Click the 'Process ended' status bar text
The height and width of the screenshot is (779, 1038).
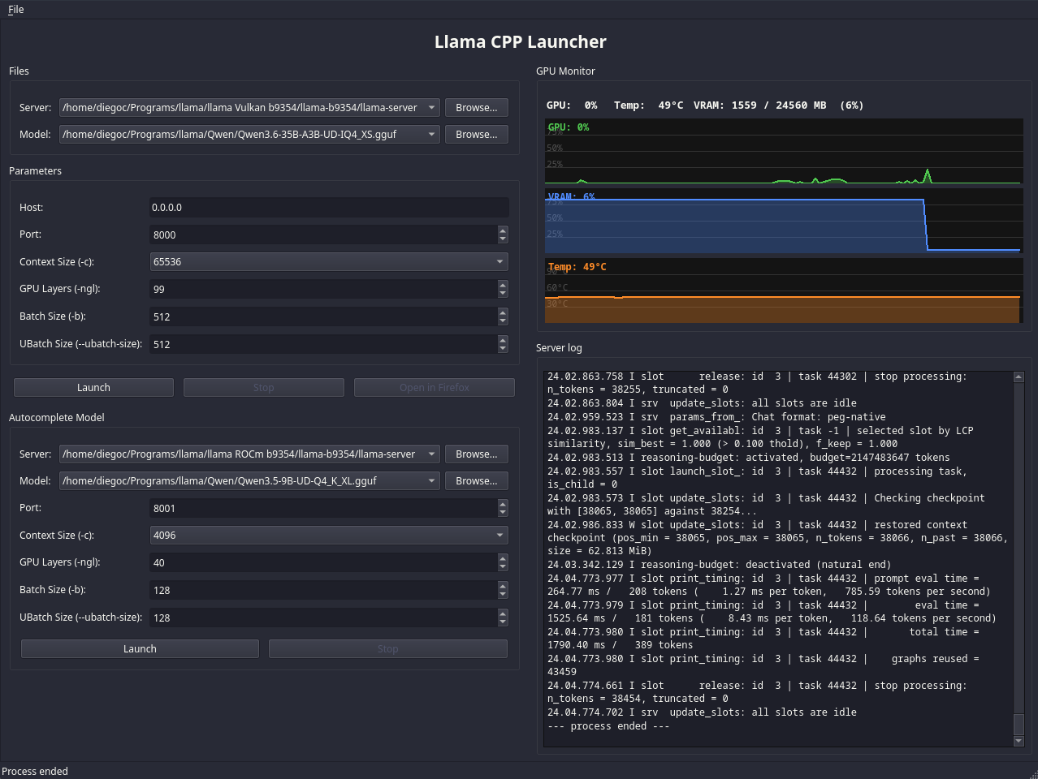tap(35, 772)
